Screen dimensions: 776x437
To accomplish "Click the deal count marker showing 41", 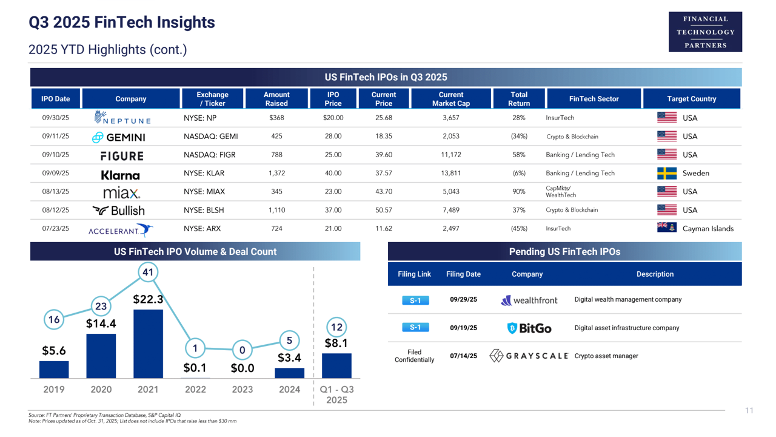I will (148, 273).
